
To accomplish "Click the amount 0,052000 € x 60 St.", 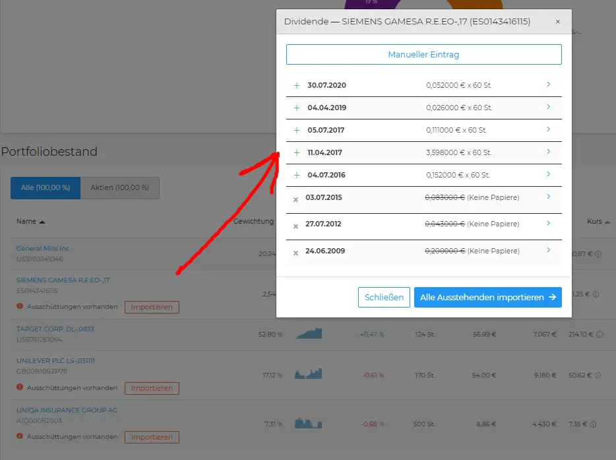I will point(459,85).
